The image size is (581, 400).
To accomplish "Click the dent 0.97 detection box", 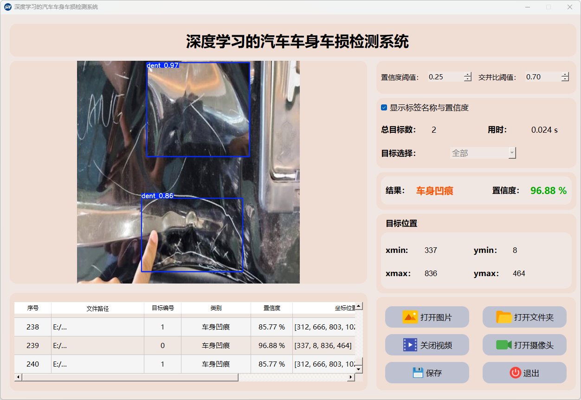I will pos(198,110).
